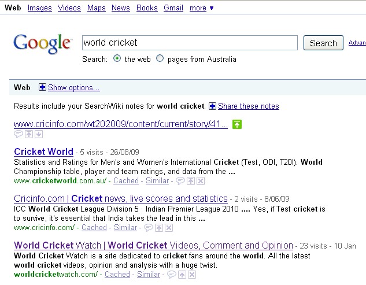Comment on the Cricinfo.com result
This screenshot has height=285, width=366.
(x=148, y=228)
